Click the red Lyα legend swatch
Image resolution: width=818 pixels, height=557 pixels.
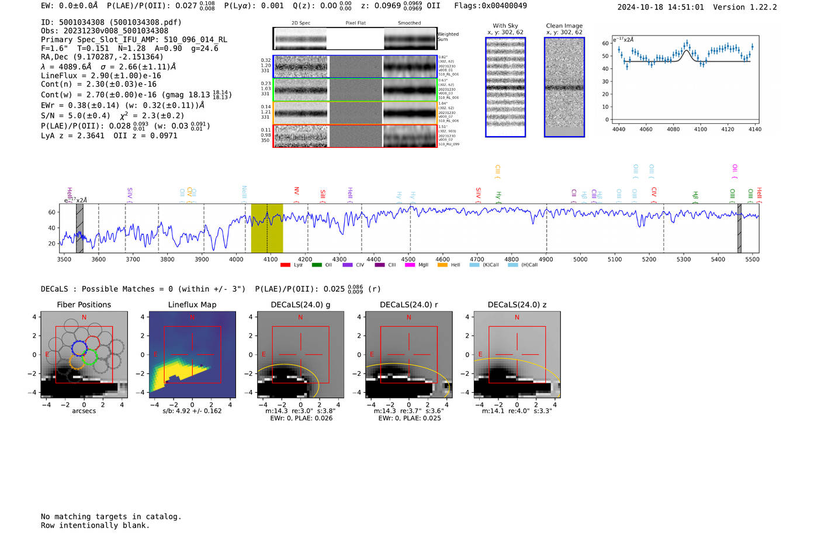coord(285,265)
